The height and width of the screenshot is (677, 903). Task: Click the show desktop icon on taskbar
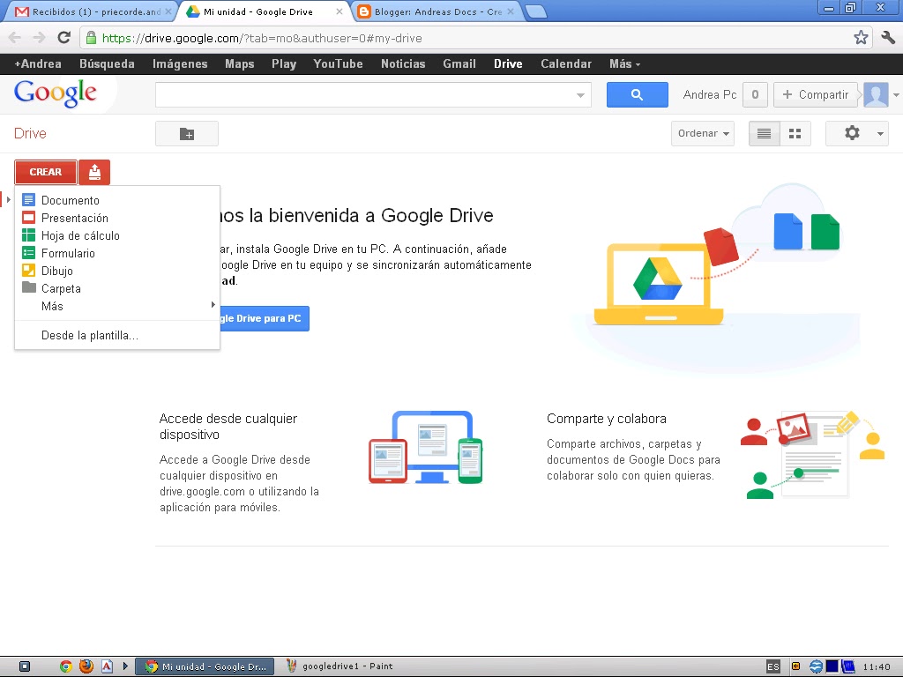[24, 666]
